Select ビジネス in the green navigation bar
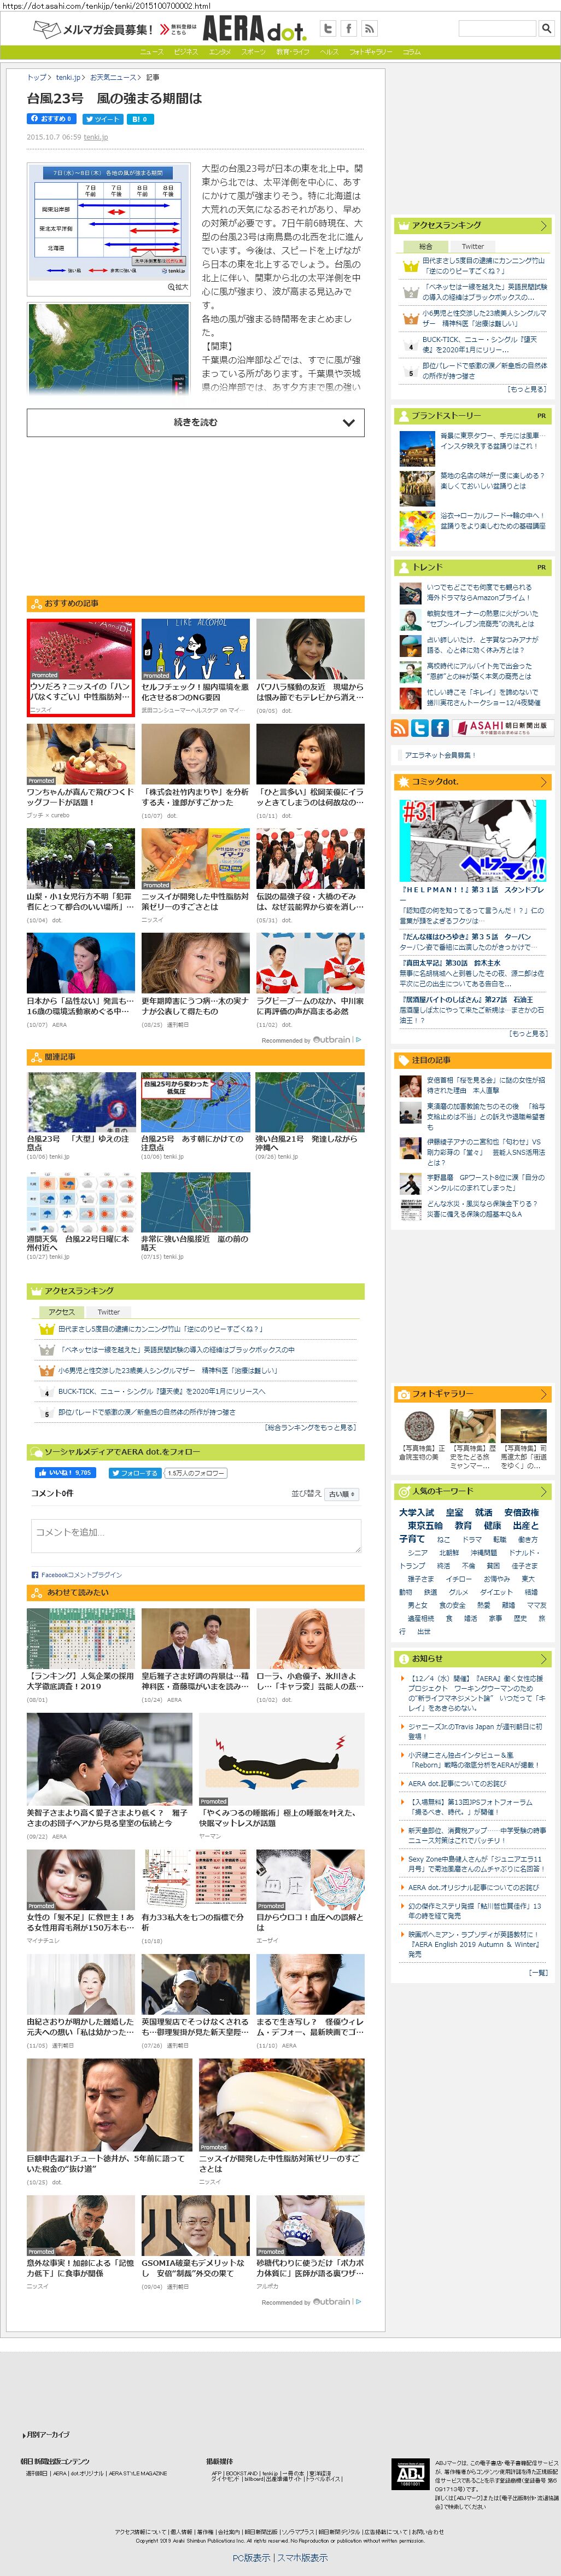Screen dimensions: 561x2576 coord(186,52)
